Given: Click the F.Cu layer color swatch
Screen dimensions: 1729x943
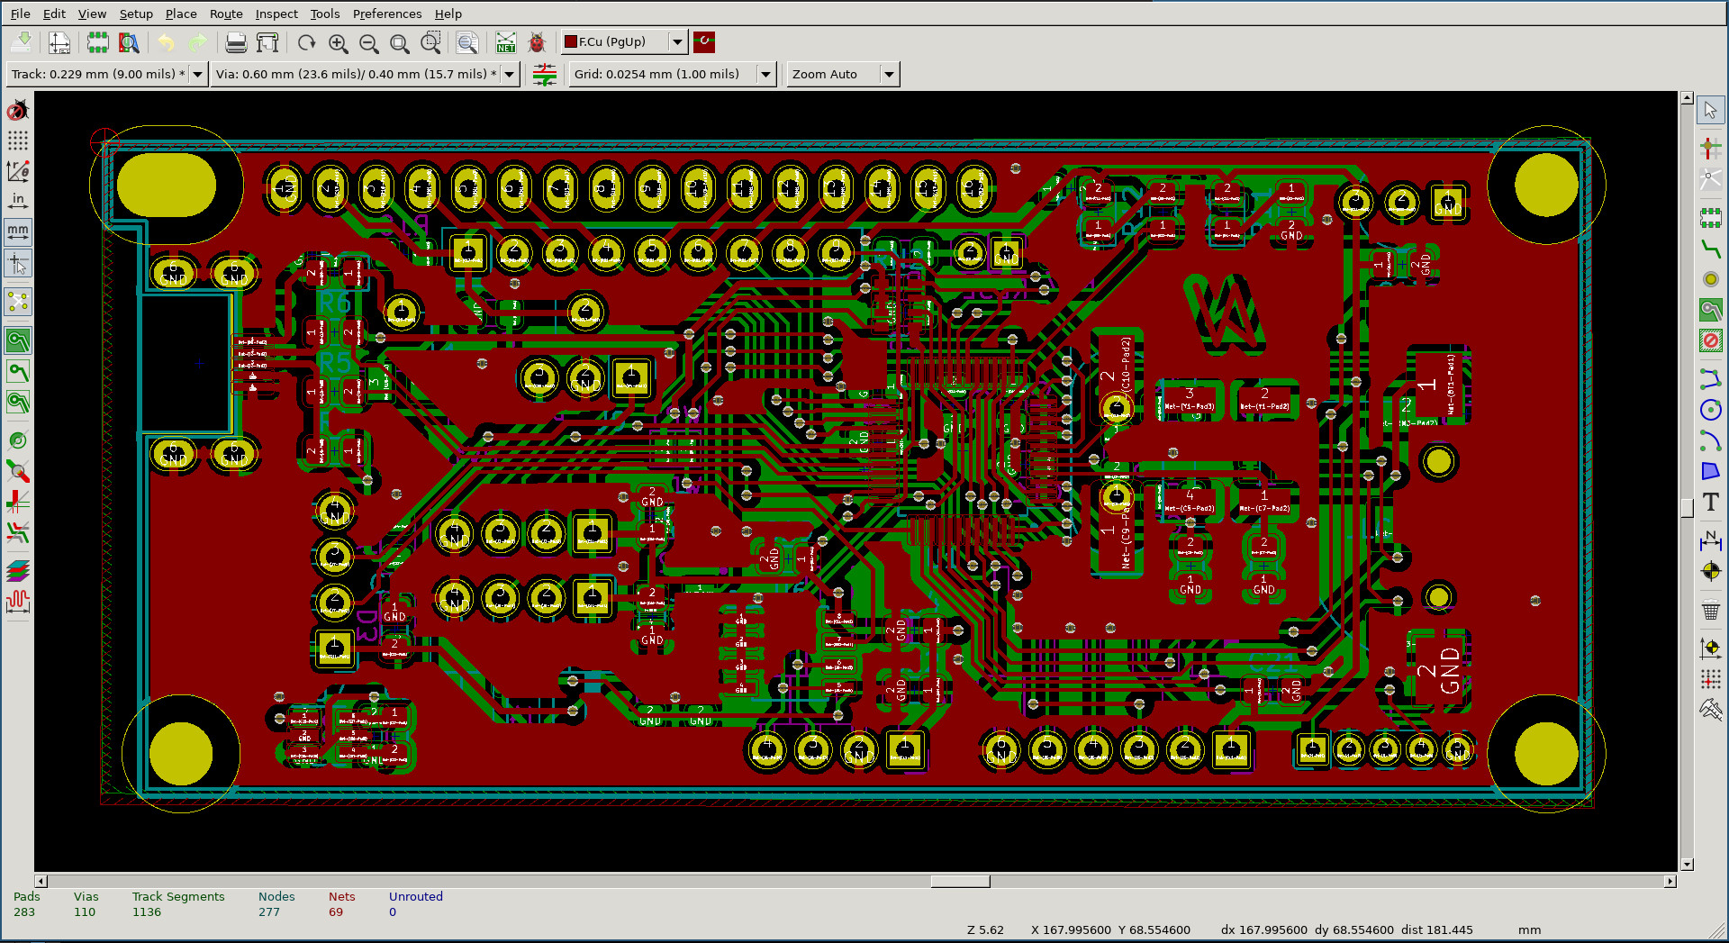Looking at the screenshot, I should (571, 41).
